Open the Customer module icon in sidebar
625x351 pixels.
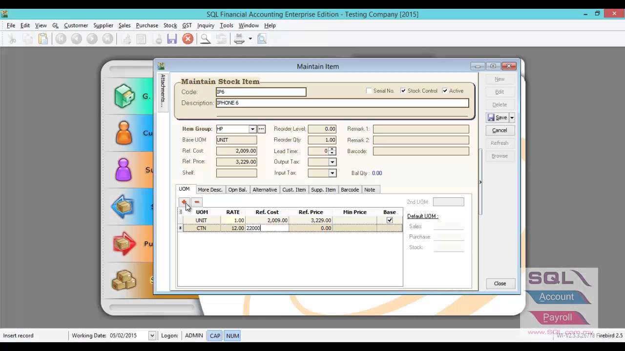[124, 133]
